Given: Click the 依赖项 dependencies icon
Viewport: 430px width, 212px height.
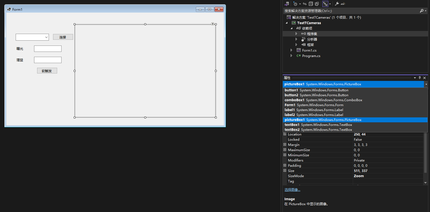Looking at the screenshot, I should 299,28.
